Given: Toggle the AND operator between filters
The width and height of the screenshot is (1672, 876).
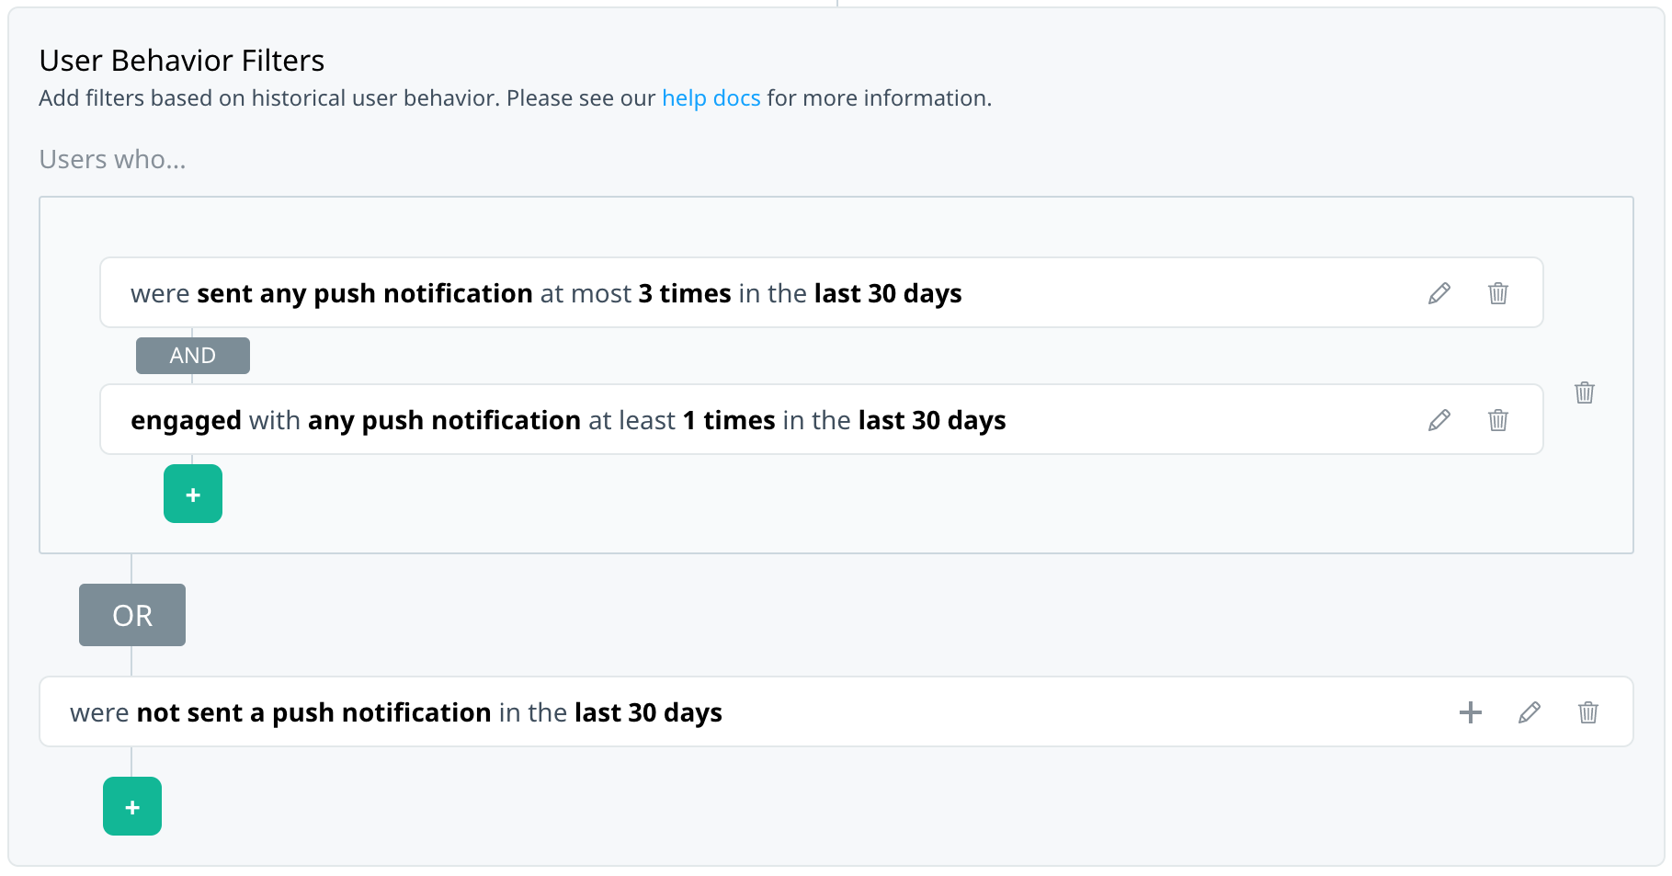Looking at the screenshot, I should coord(193,356).
